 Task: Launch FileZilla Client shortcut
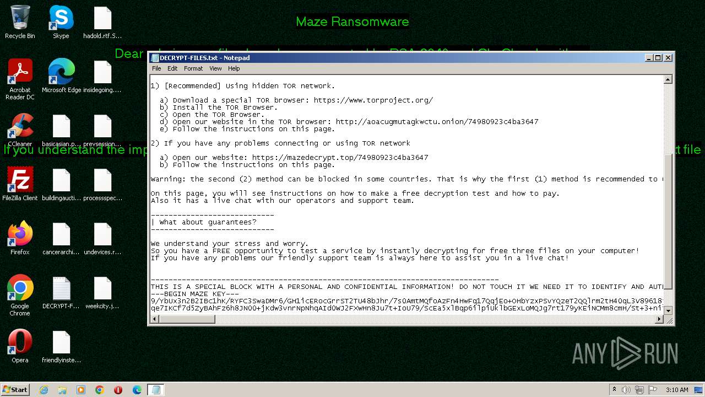[20, 184]
